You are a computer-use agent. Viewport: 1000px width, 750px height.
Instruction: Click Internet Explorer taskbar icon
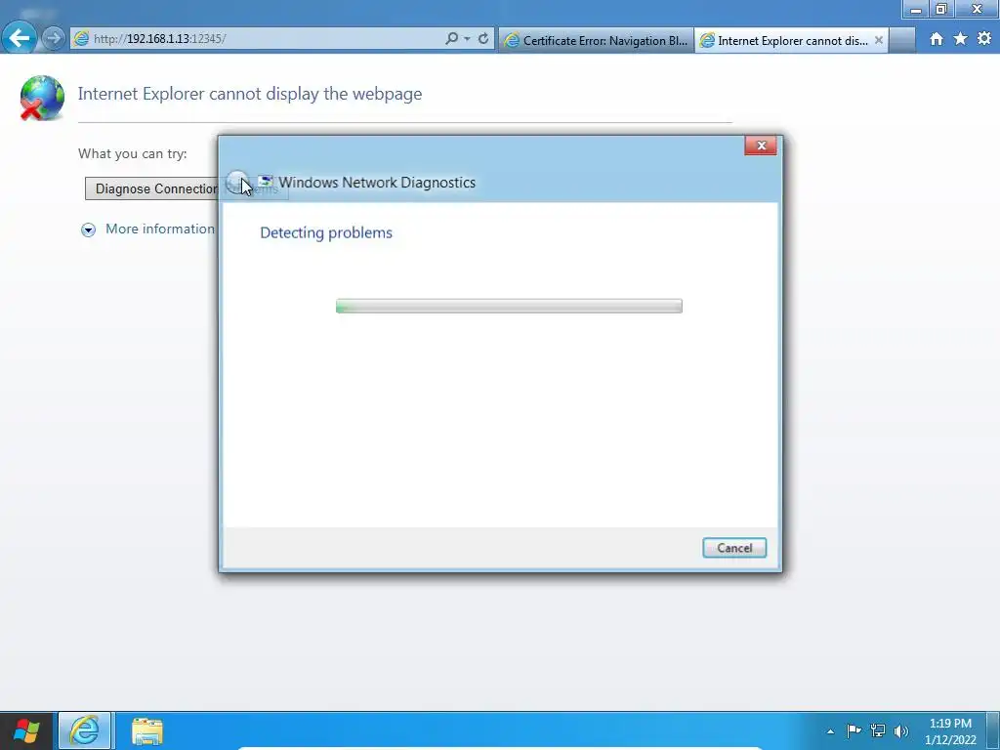(84, 730)
